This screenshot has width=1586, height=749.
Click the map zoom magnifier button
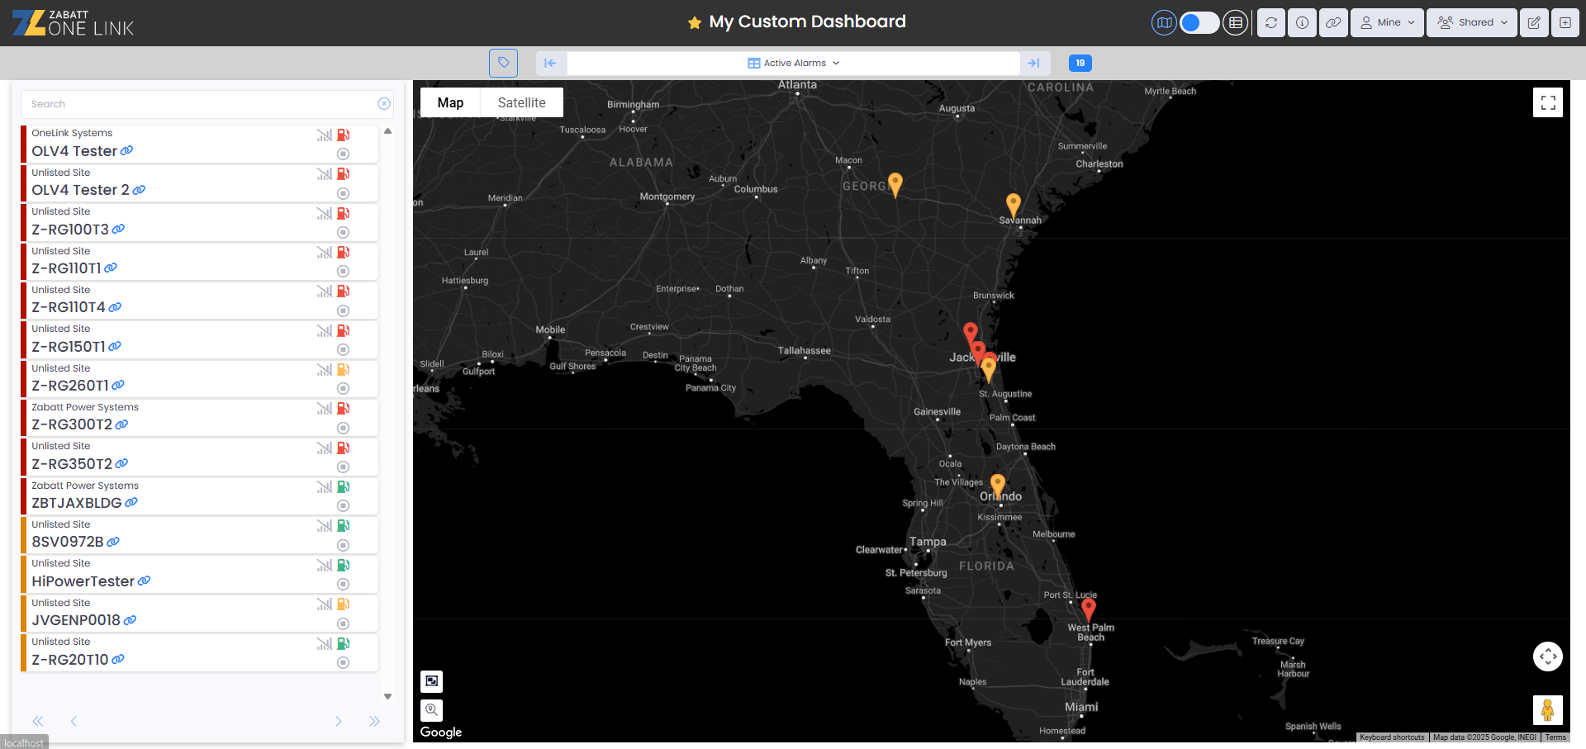[x=432, y=710]
